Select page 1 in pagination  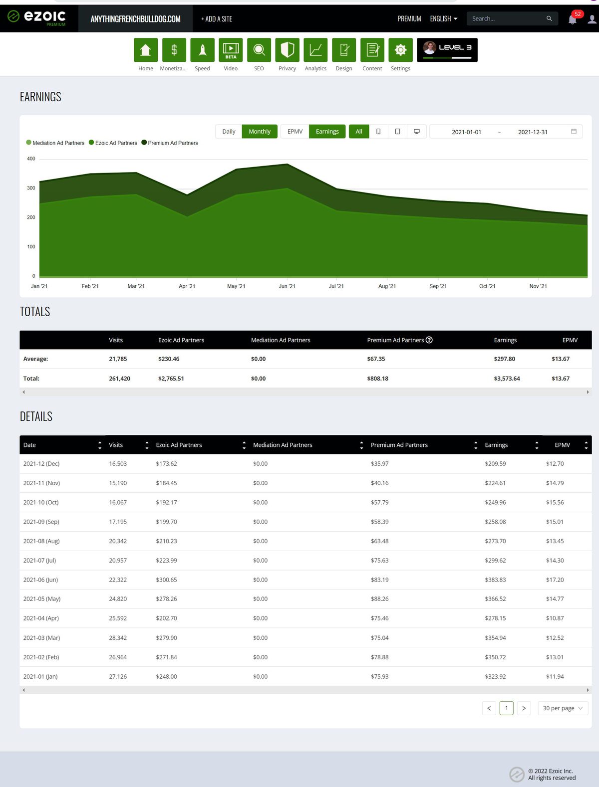click(506, 708)
